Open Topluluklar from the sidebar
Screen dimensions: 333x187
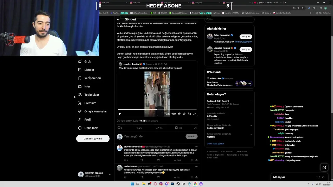tap(89, 95)
